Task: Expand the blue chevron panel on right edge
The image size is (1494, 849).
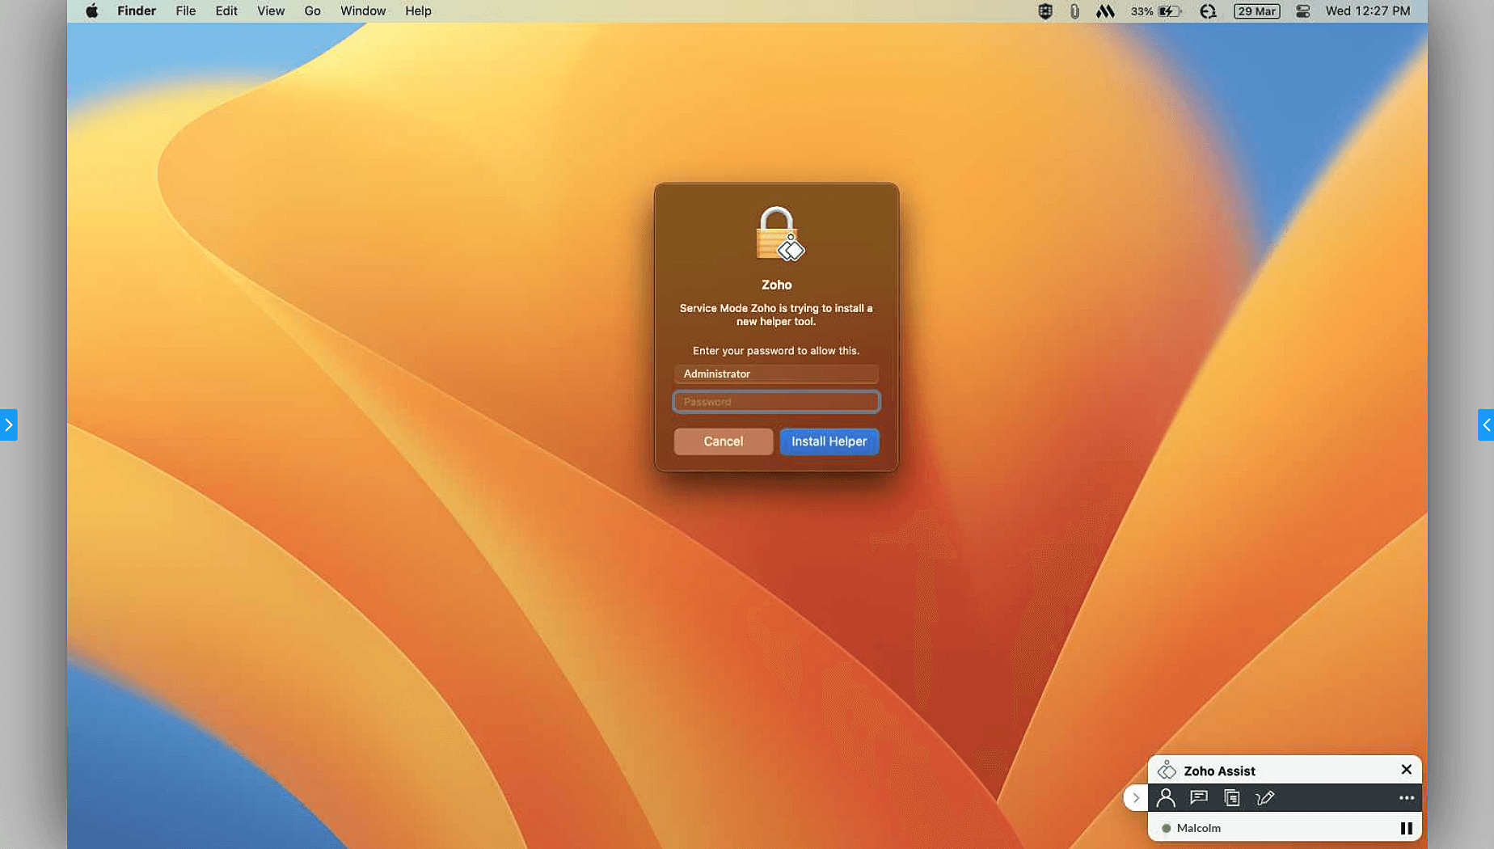Action: [1486, 424]
